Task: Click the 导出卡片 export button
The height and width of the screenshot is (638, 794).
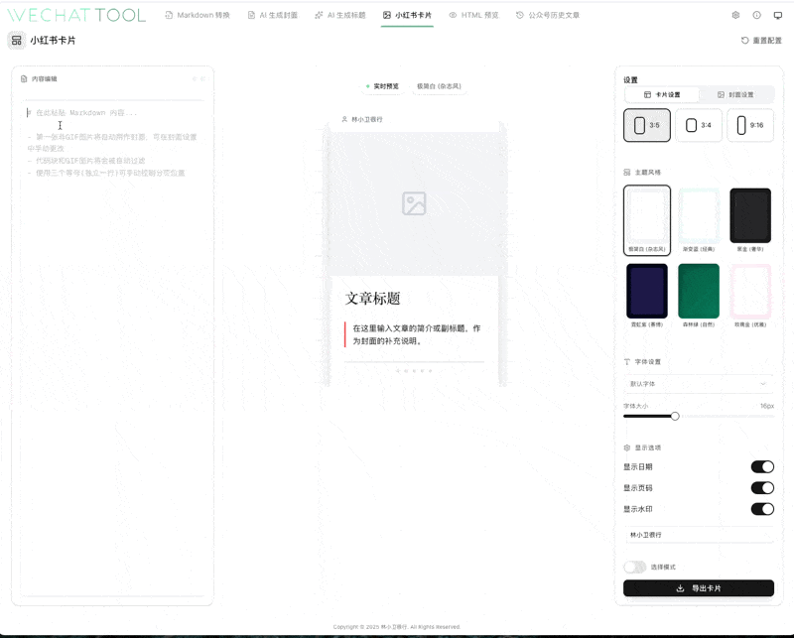Action: [698, 588]
